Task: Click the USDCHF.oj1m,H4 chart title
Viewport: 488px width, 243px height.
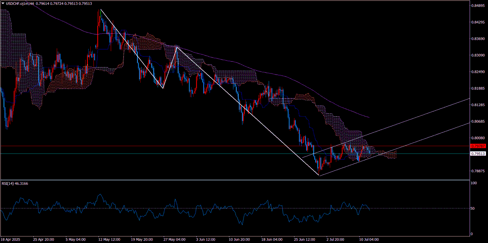Action: pyautogui.click(x=20, y=3)
